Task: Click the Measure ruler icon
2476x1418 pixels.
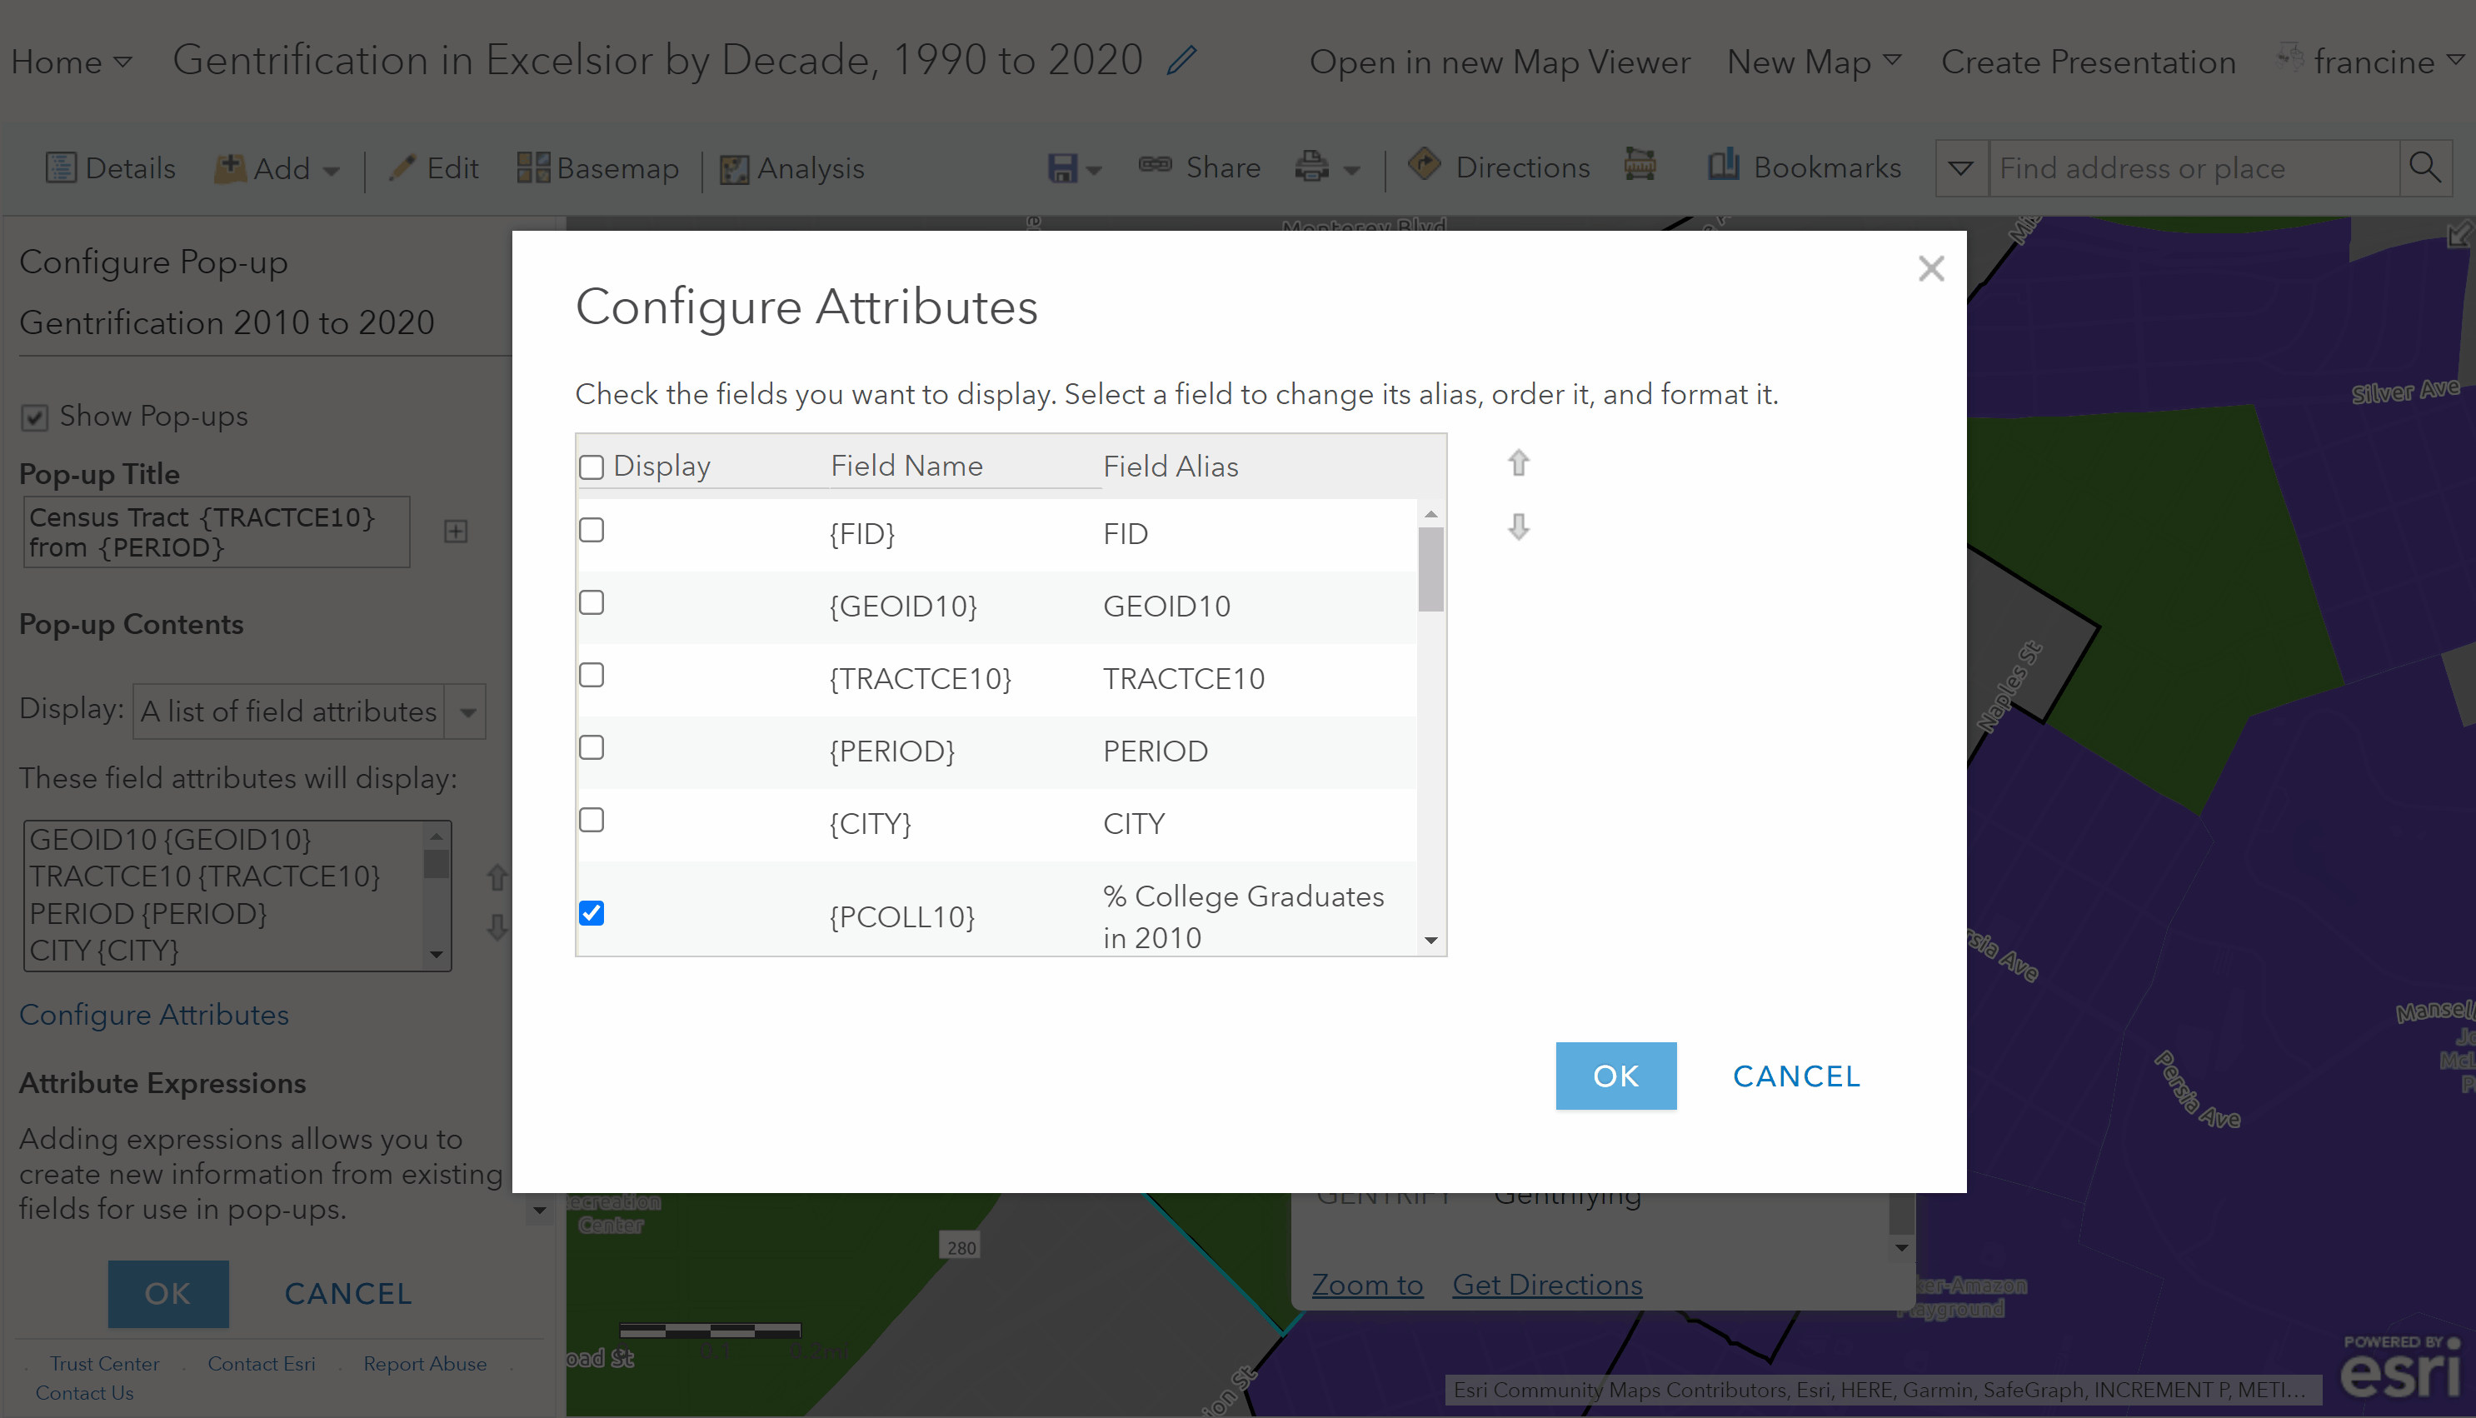Action: [1640, 166]
